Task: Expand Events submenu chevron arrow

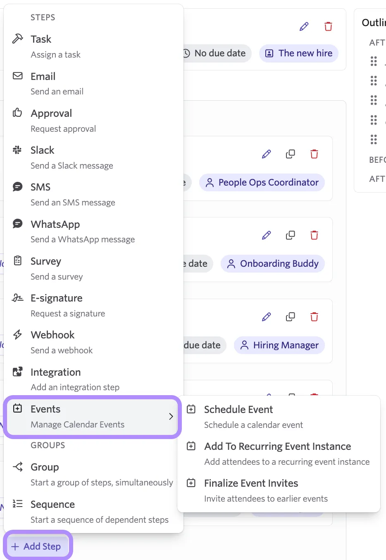Action: [x=171, y=416]
